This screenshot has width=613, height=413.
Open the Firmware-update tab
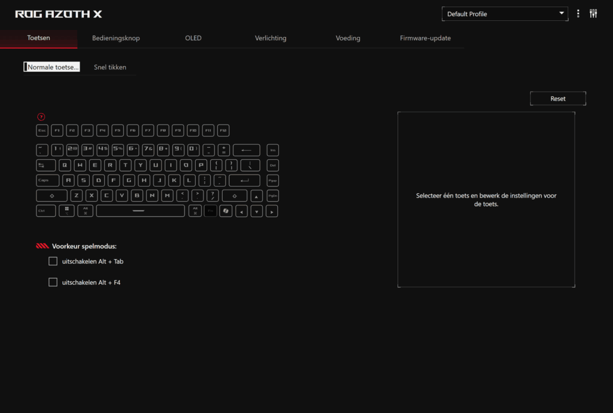[x=426, y=38]
